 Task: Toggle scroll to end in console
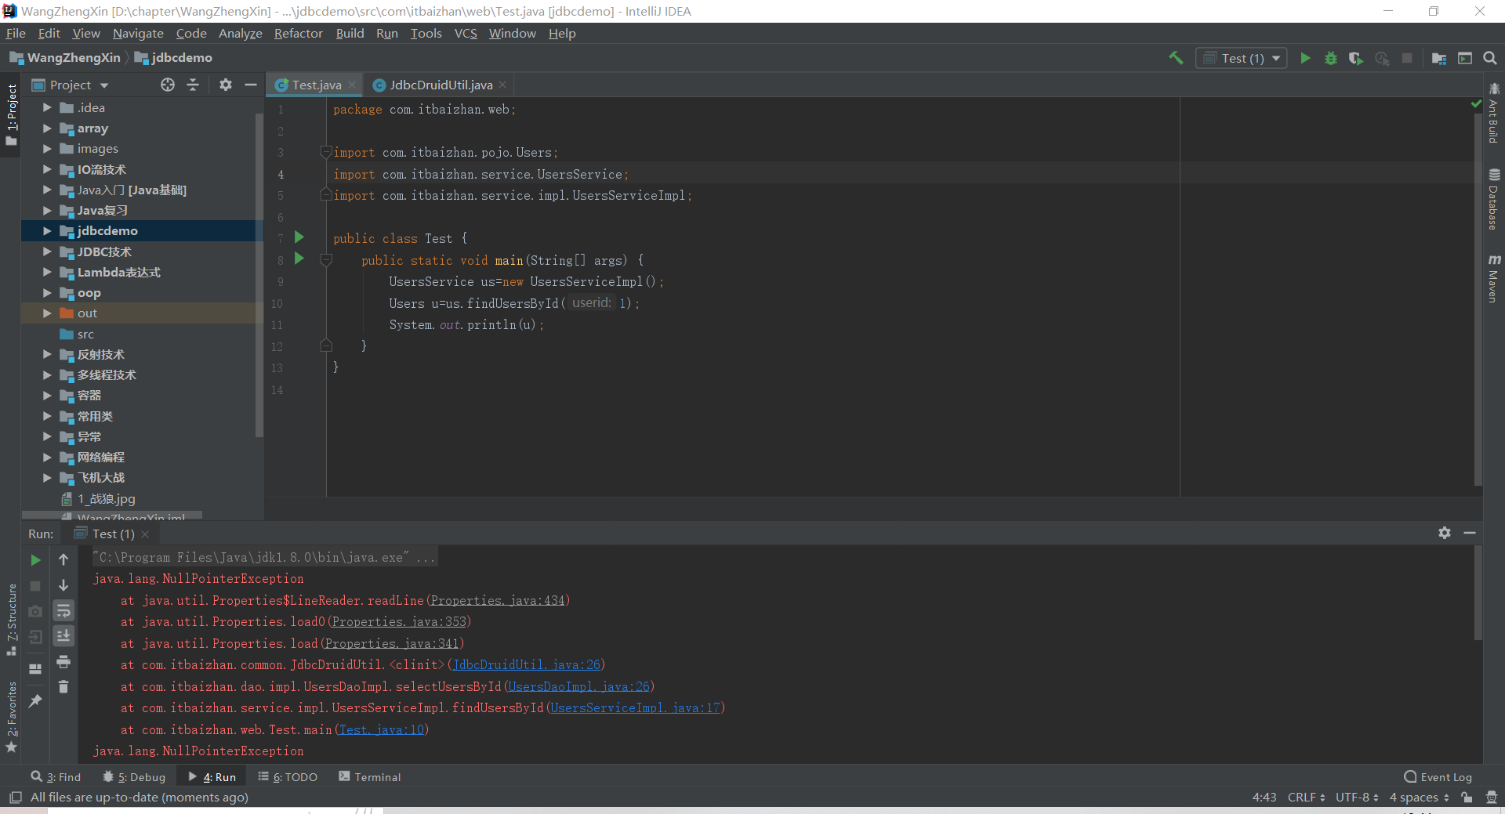point(63,635)
